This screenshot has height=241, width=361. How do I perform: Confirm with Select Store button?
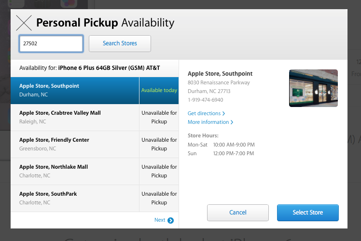(x=307, y=213)
